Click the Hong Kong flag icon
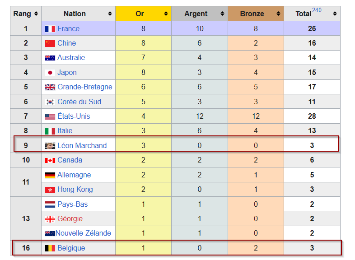This screenshot has width=355, height=260. pyautogui.click(x=50, y=190)
